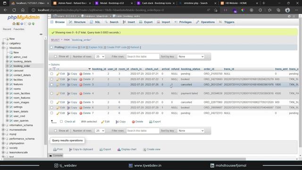Screen dimensions: 302x170
Task: Click the collapse-all icon in navigation panel
Action: 41,34
